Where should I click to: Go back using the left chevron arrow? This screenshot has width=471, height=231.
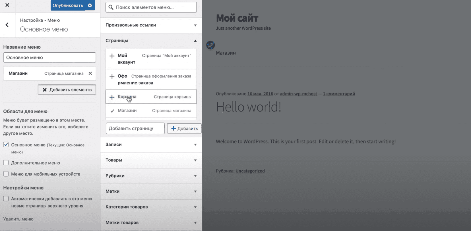pos(7,25)
